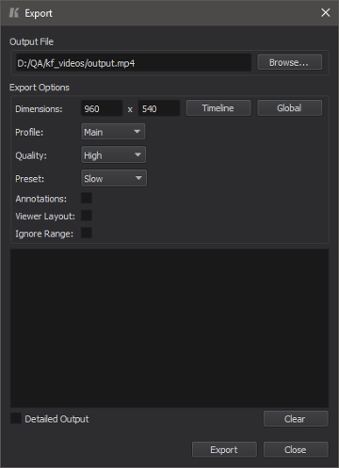This screenshot has height=468, width=339.
Task: Apply Global dimensions button
Action: pyautogui.click(x=290, y=108)
